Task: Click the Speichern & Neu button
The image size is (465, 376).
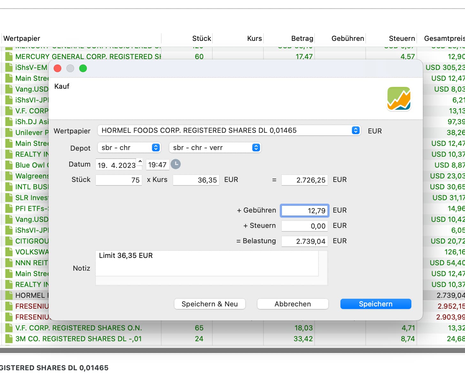Action: pyautogui.click(x=210, y=304)
